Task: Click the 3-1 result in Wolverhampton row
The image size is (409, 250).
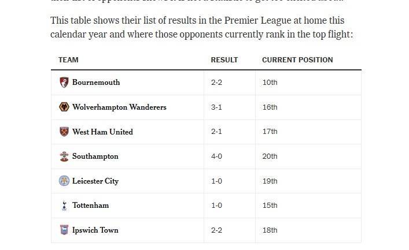Action: 217,107
